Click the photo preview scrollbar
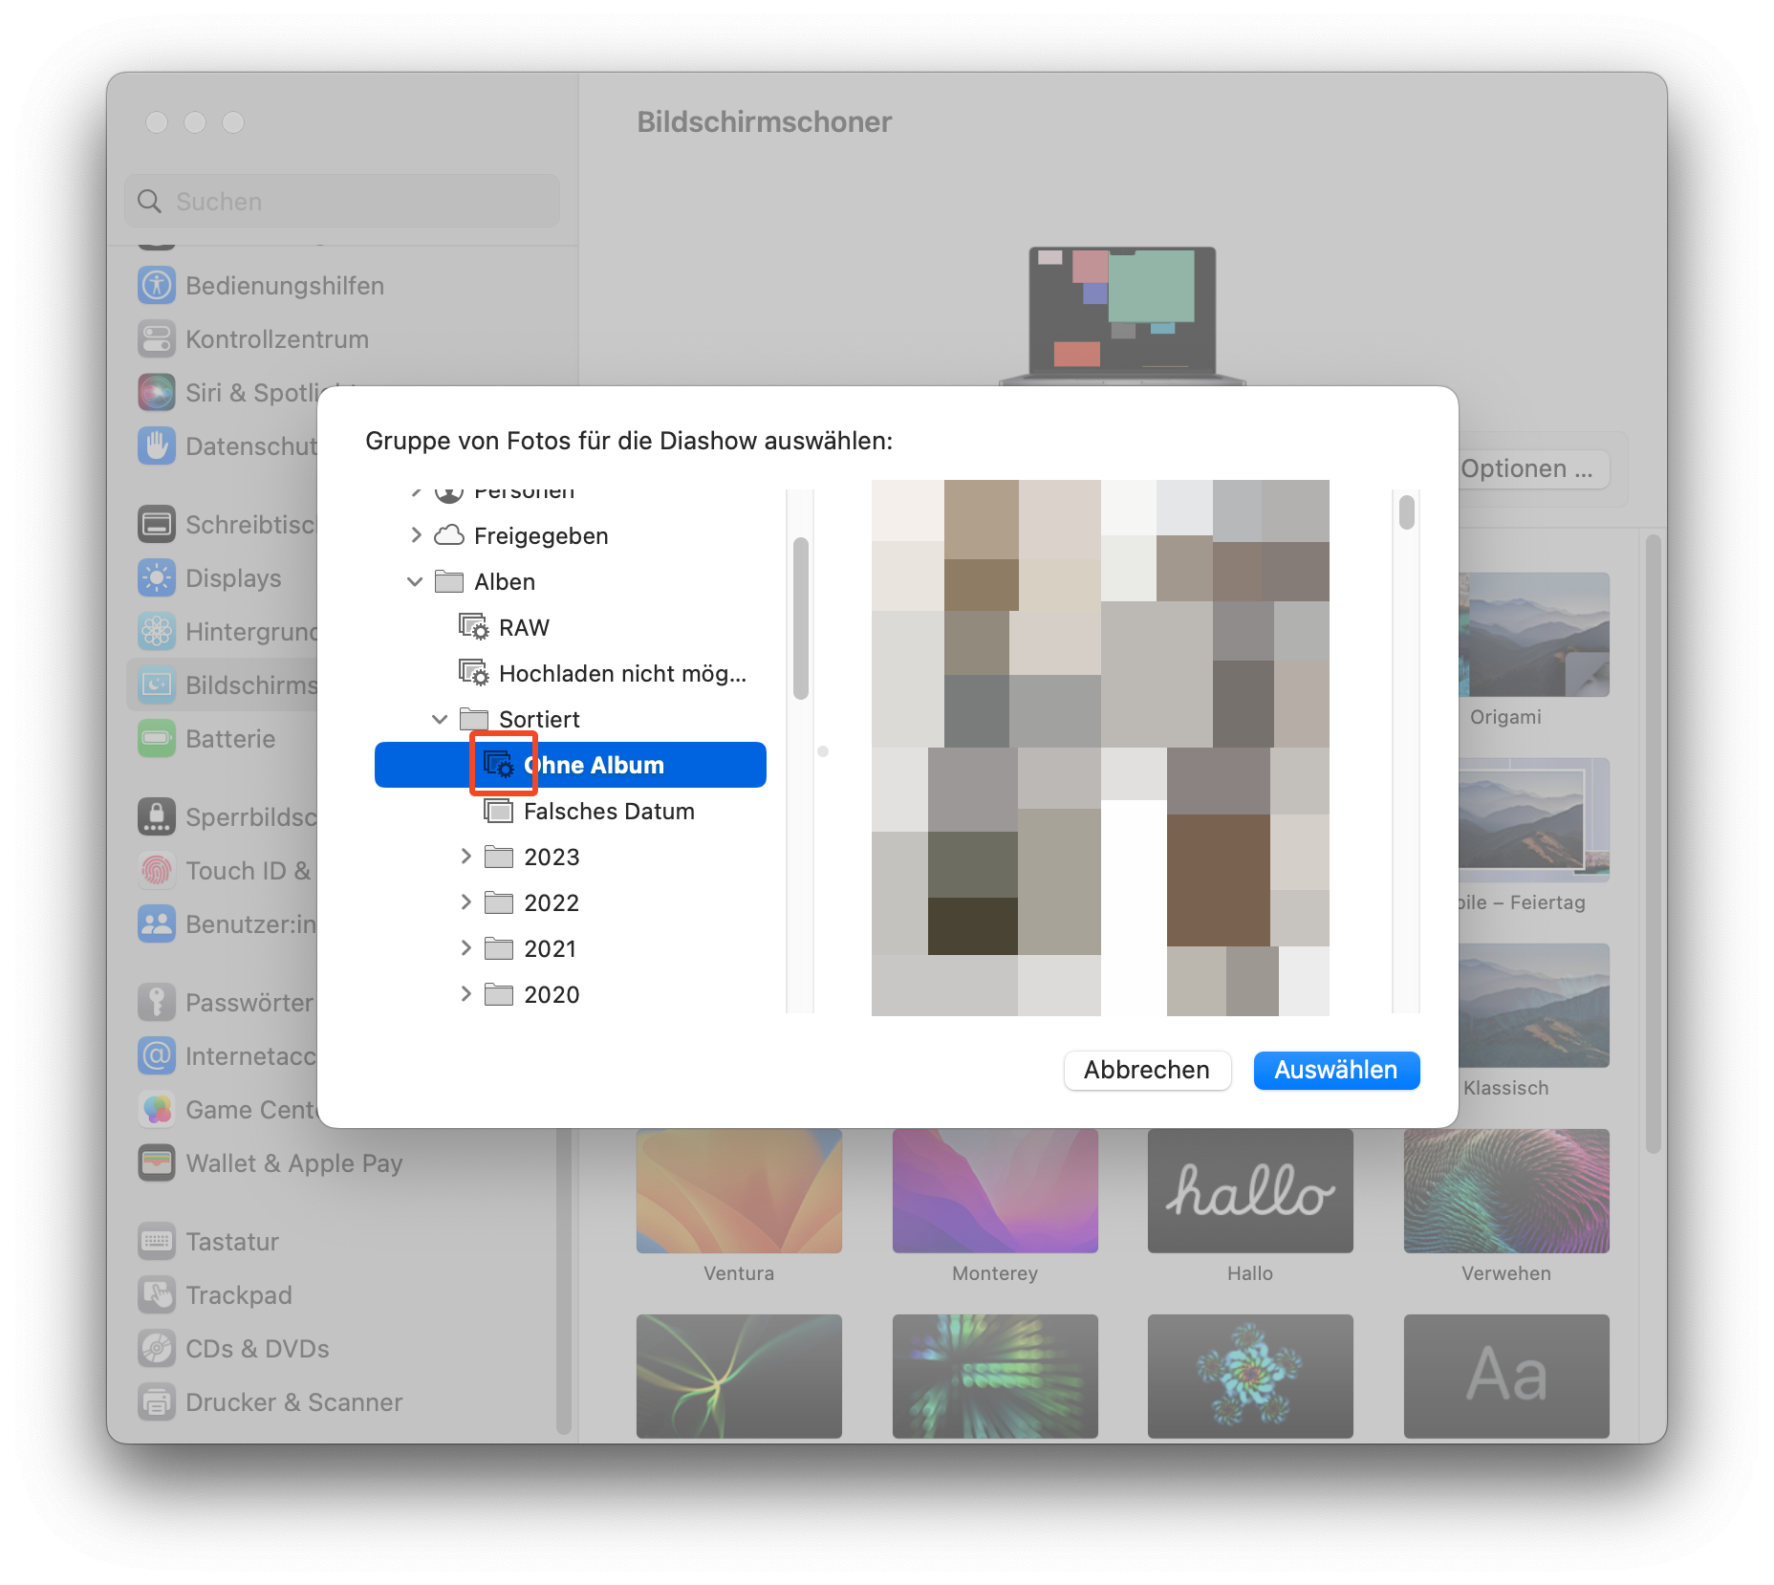 tap(1406, 511)
